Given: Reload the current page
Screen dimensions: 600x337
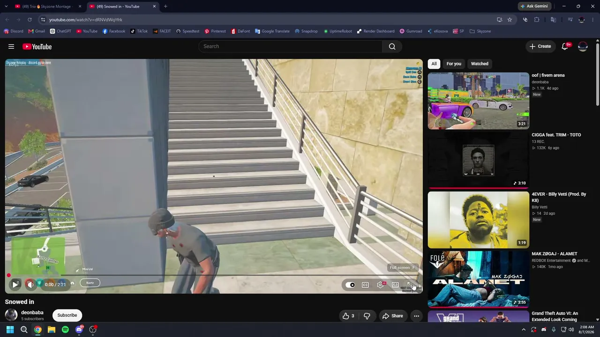Looking at the screenshot, I should (x=30, y=20).
